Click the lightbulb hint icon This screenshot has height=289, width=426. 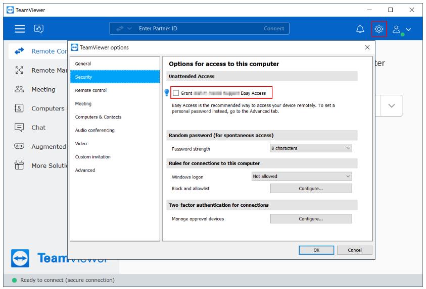[x=167, y=93]
